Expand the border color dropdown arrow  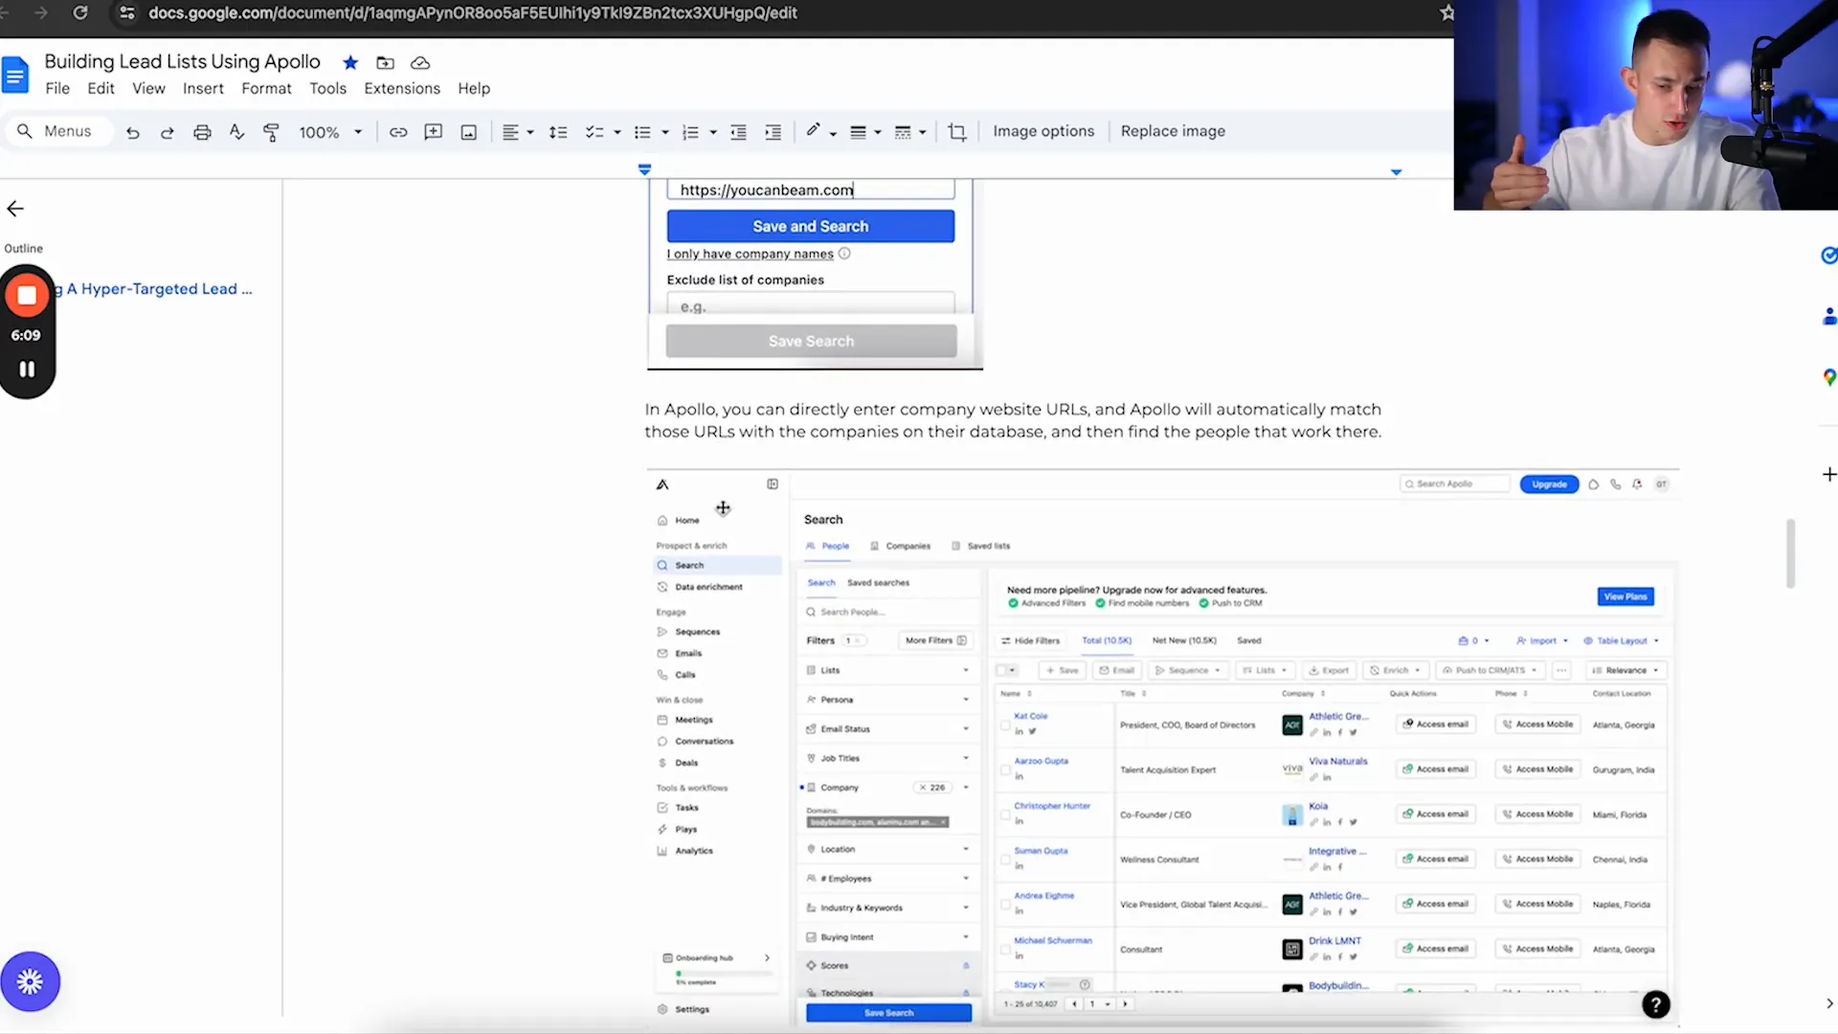pyautogui.click(x=833, y=133)
